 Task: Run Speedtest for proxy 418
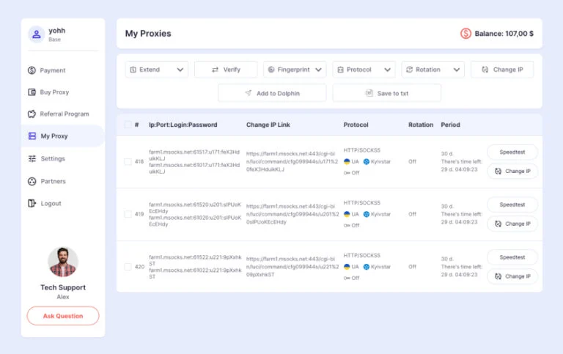tap(512, 152)
